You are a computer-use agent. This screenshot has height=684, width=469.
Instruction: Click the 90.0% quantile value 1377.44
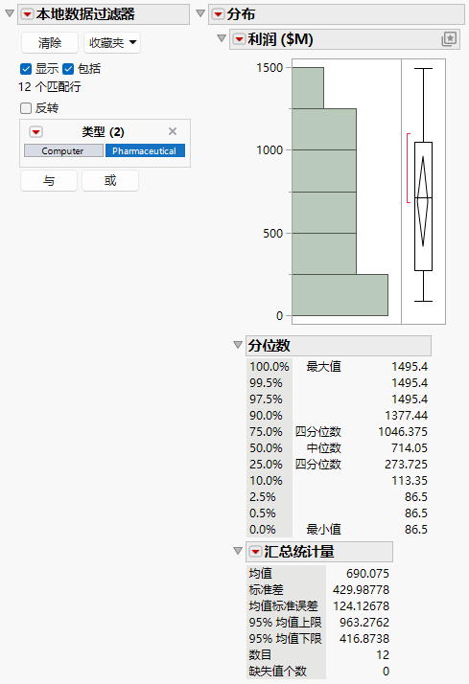tap(406, 416)
